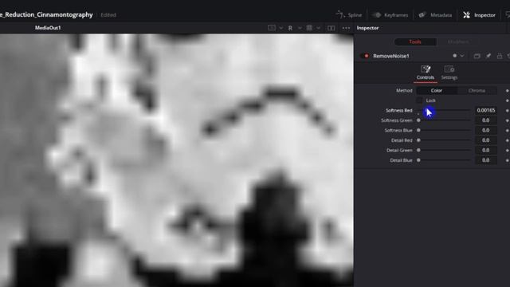Open the Spline editor panel
This screenshot has width=510, height=287.
coord(349,15)
